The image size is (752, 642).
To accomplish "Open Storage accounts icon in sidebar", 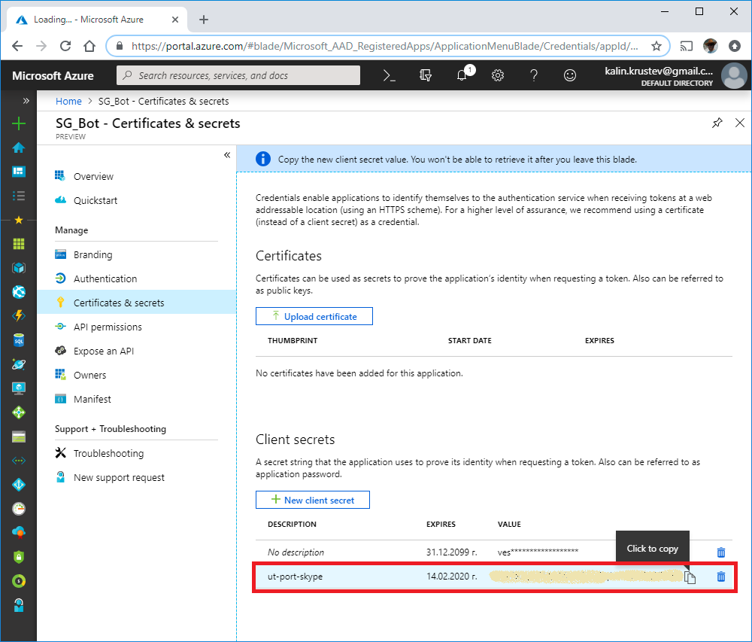I will click(19, 437).
